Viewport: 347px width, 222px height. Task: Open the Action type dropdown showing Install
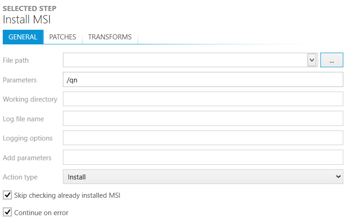point(203,177)
